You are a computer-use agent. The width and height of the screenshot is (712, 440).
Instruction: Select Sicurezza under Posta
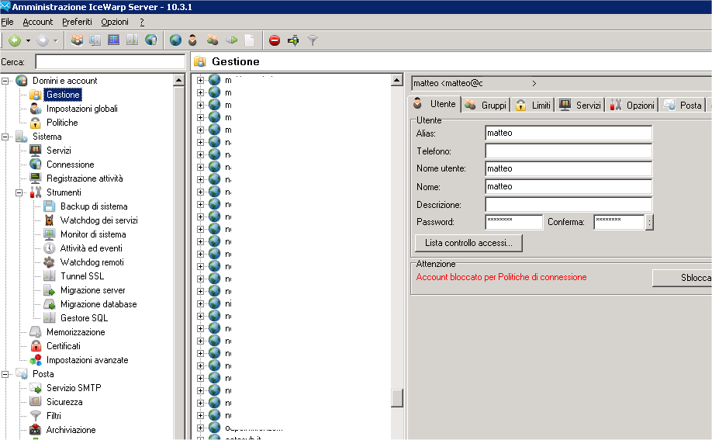tap(64, 402)
